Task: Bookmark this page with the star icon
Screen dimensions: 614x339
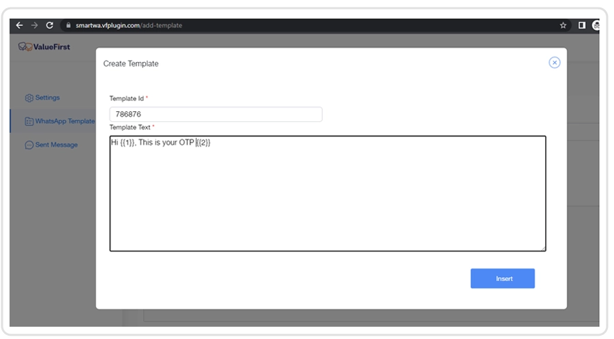Action: 563,25
